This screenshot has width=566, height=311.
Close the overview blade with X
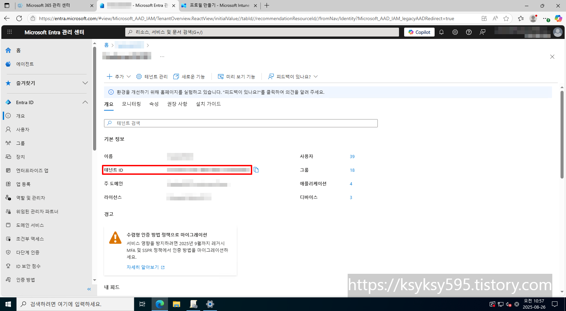coord(552,57)
